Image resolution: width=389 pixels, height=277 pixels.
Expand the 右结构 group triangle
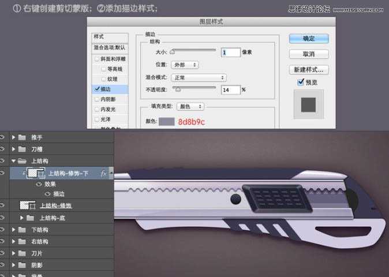click(x=13, y=241)
